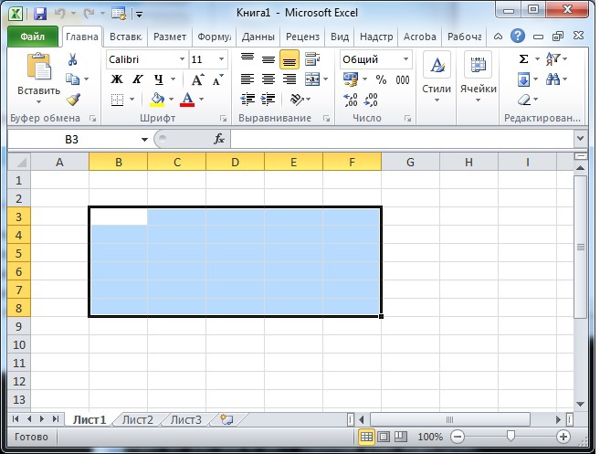Toggle bold Ж formatting
The image size is (600, 454).
point(117,79)
